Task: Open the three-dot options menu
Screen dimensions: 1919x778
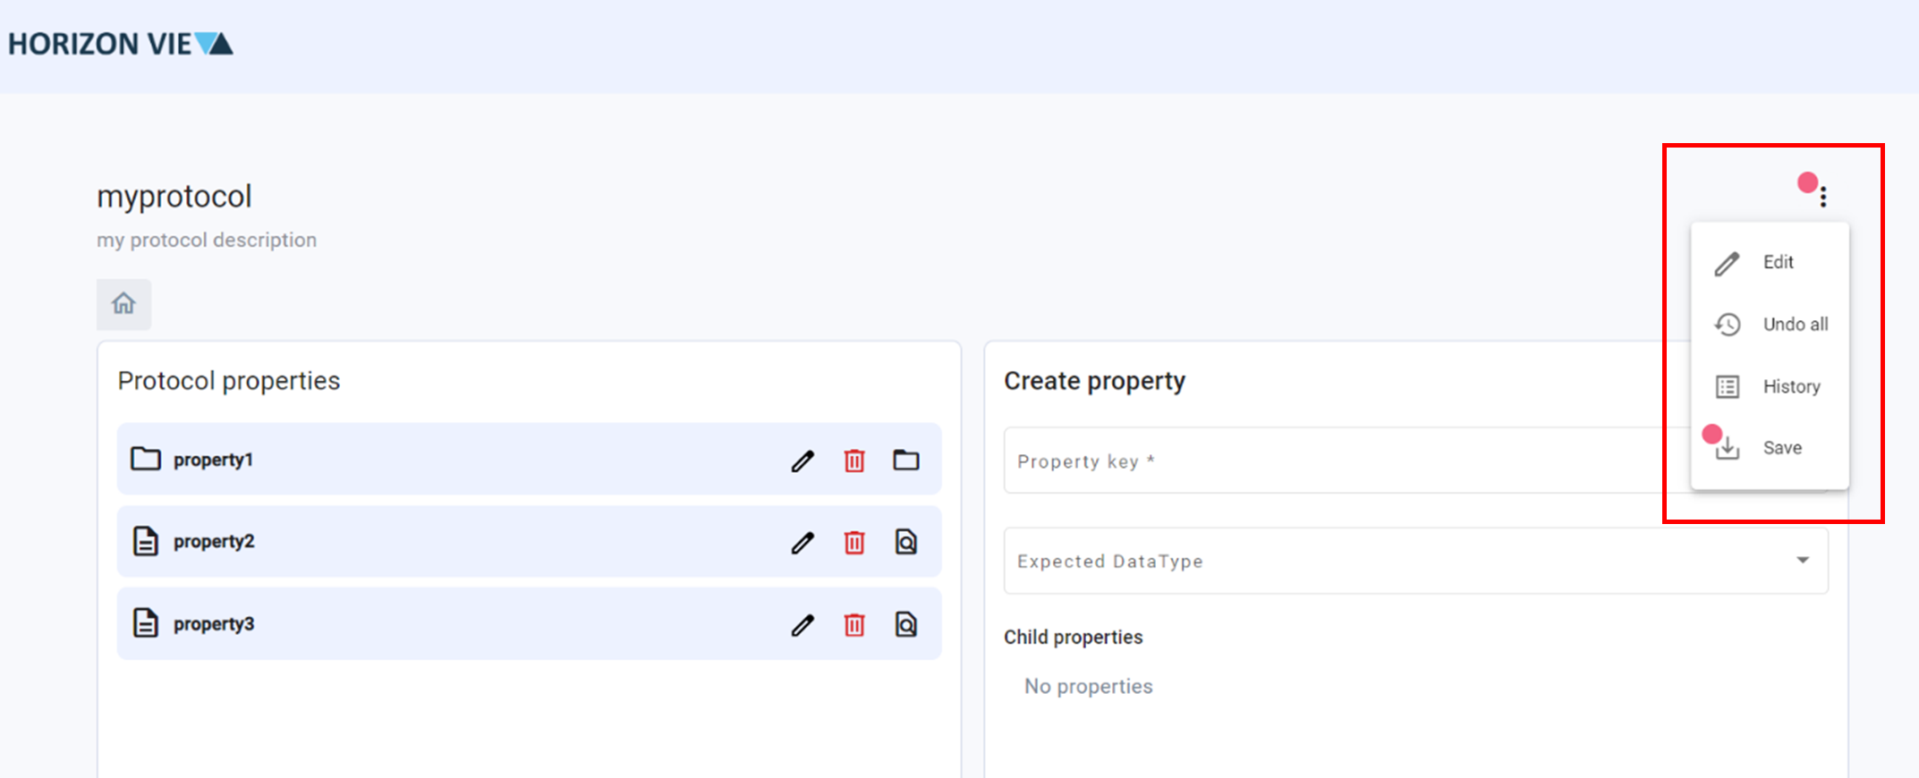Action: [1822, 197]
